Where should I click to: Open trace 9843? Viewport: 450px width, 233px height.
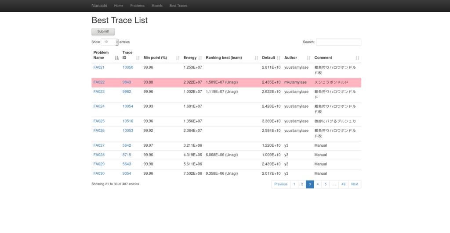point(127,82)
